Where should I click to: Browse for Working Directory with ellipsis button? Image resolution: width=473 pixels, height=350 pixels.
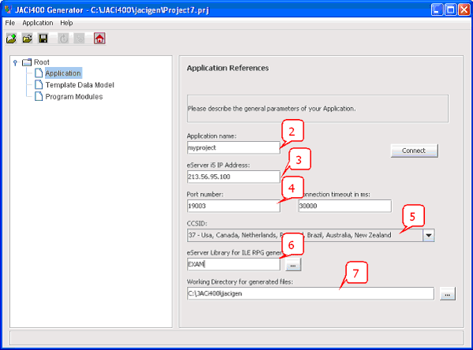pyautogui.click(x=448, y=294)
